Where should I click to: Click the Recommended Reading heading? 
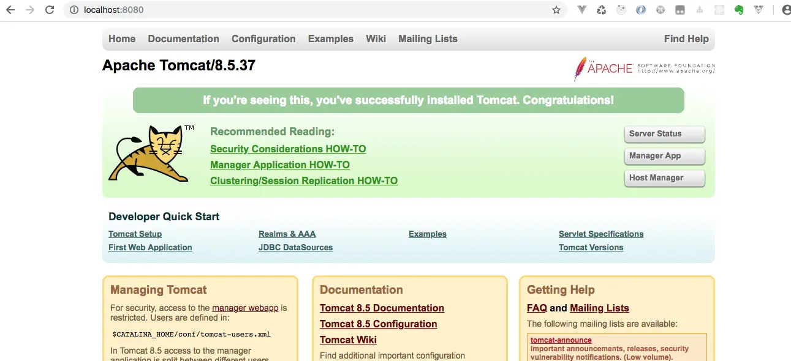272,132
